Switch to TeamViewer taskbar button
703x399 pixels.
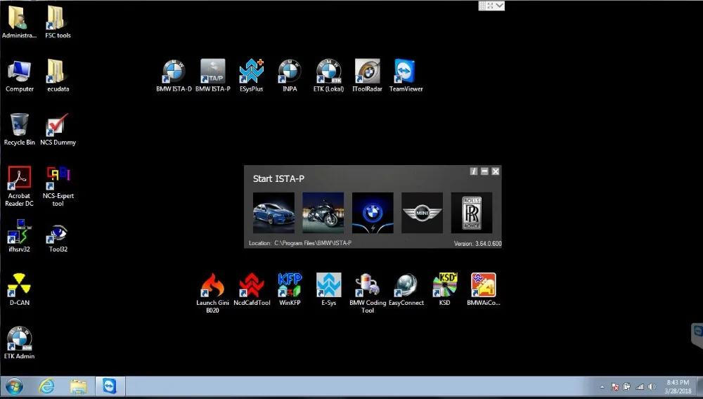coord(110,386)
